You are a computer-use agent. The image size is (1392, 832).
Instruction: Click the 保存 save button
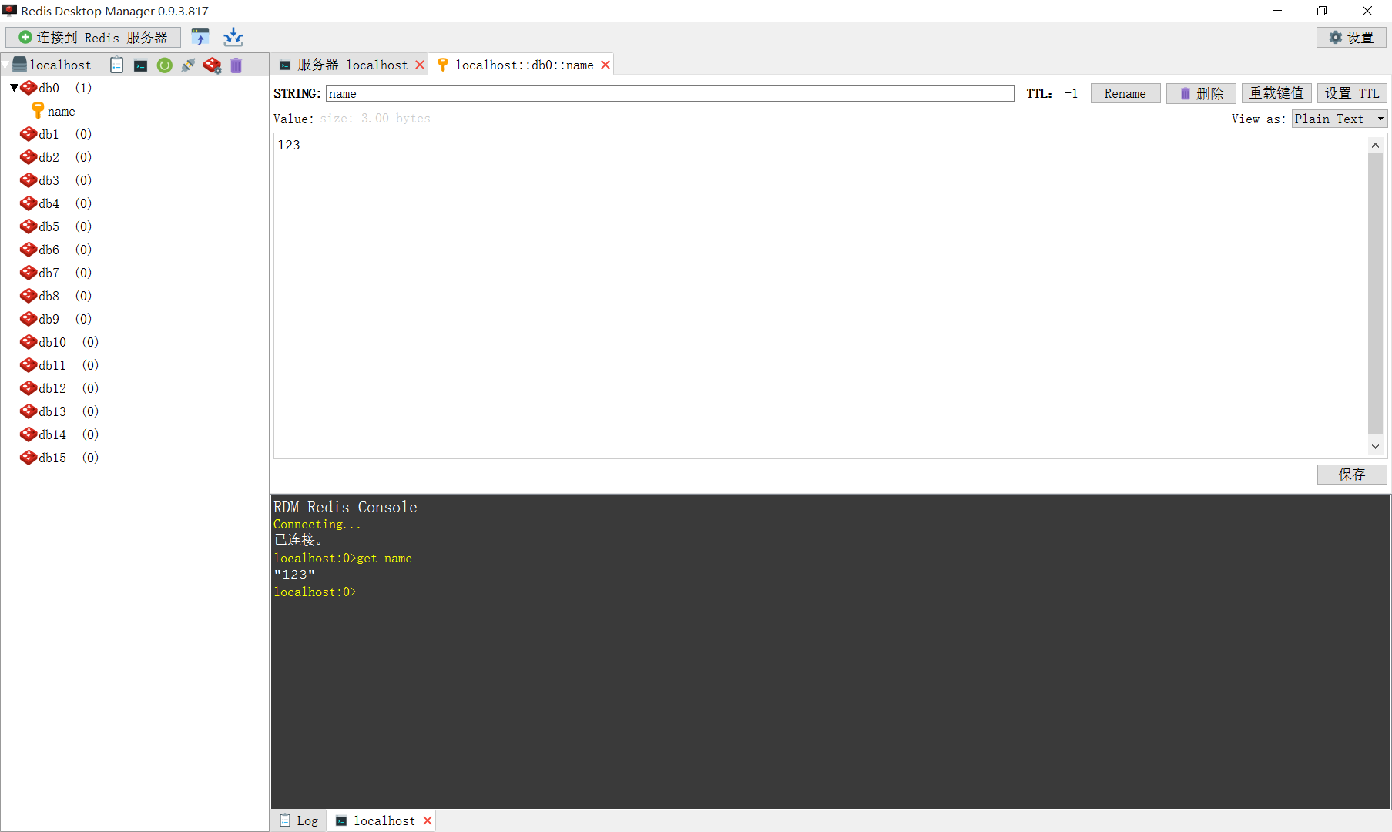point(1352,474)
